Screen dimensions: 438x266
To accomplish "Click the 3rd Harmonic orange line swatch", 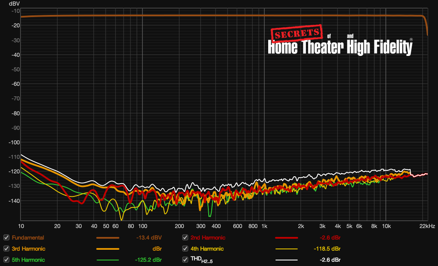I will (x=107, y=249).
